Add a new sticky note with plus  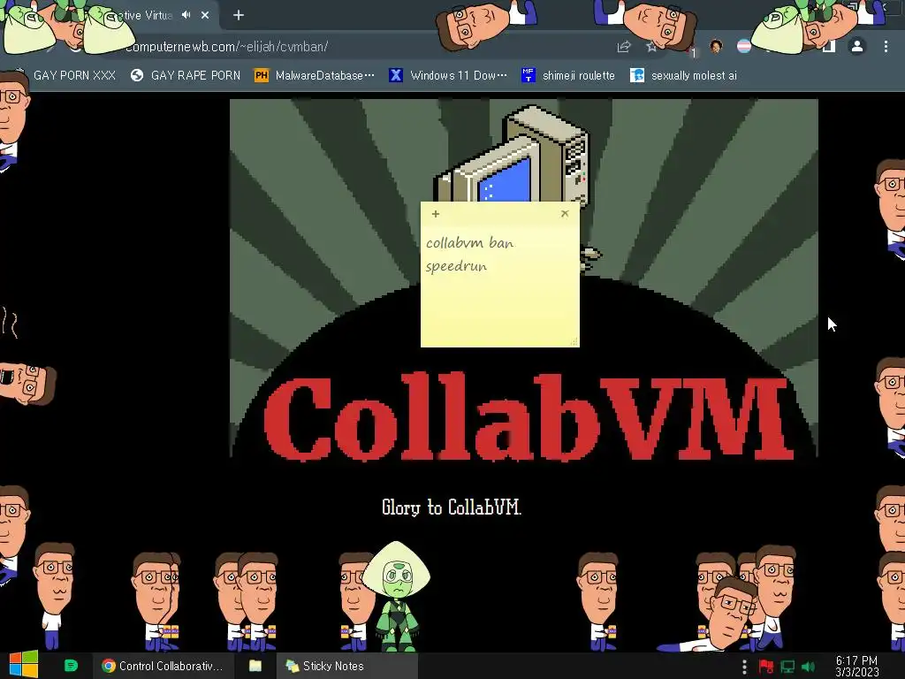coord(436,214)
